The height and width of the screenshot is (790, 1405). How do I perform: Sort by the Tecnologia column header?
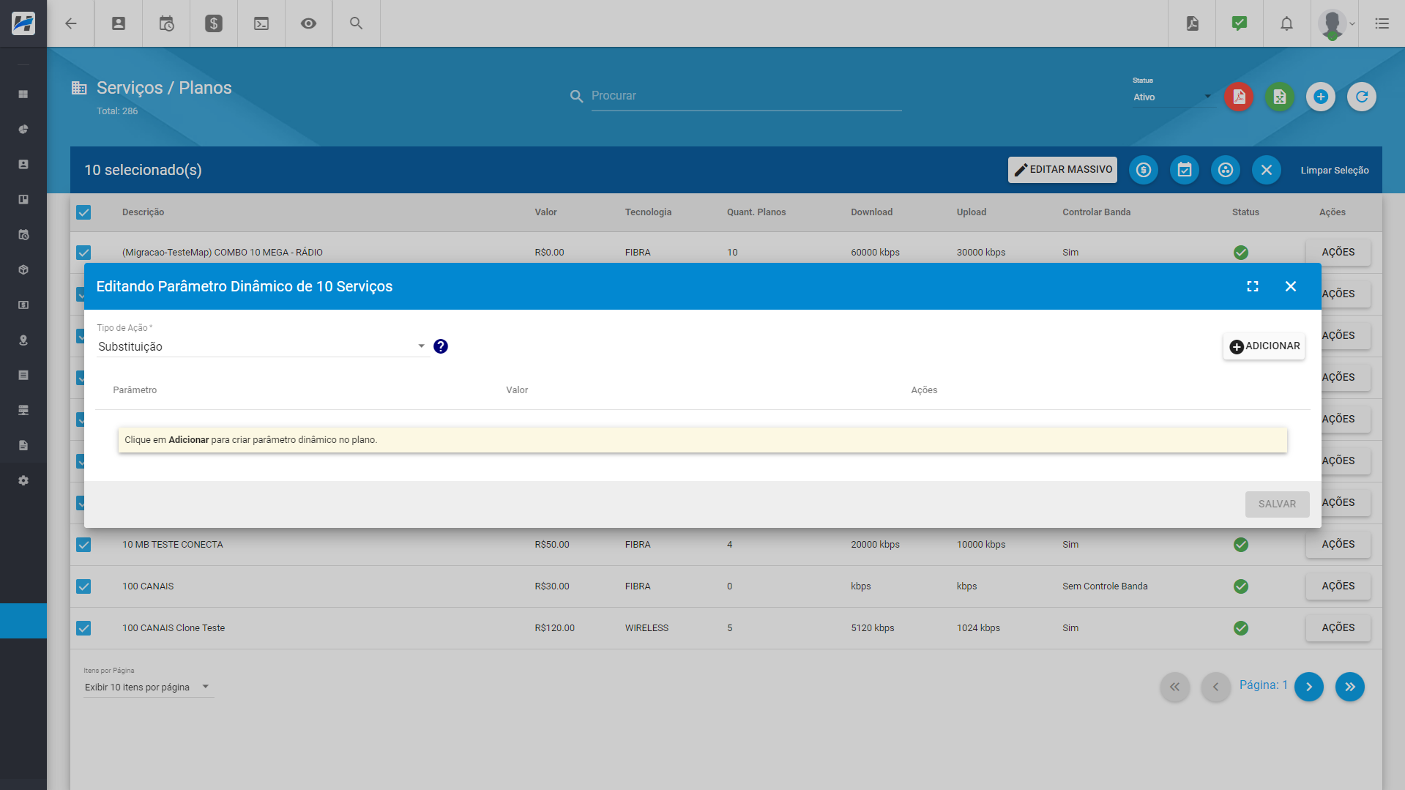pyautogui.click(x=648, y=212)
